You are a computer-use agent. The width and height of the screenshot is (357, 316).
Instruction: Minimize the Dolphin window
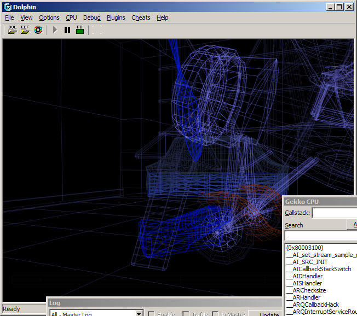click(x=330, y=7)
